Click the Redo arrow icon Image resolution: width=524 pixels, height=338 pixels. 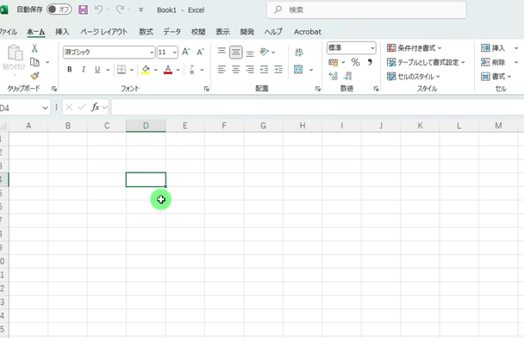[x=120, y=9]
